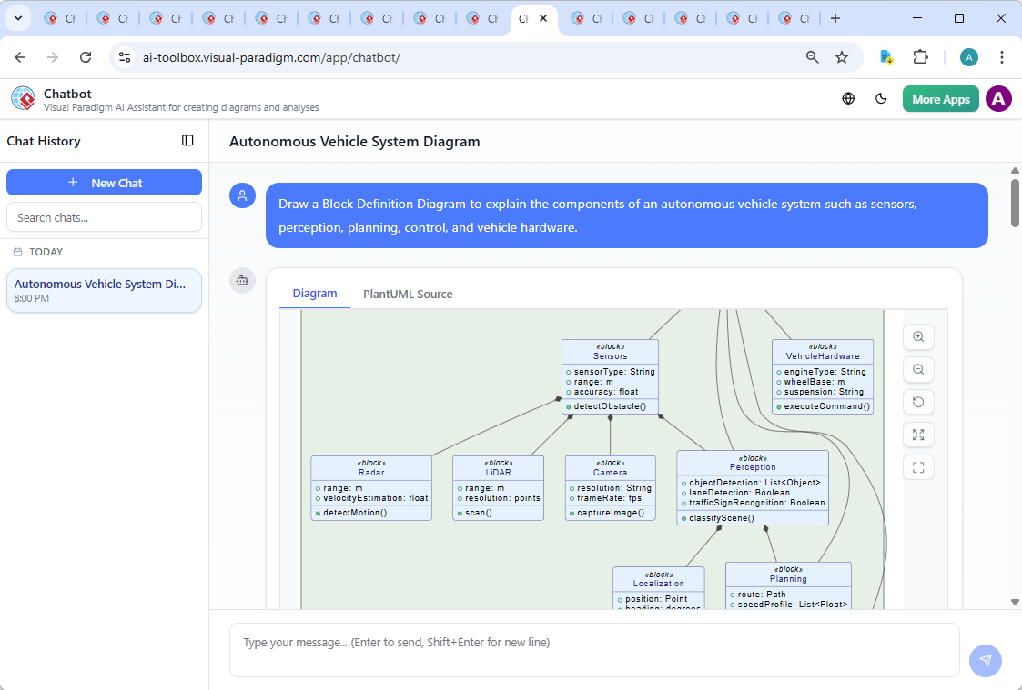Image resolution: width=1022 pixels, height=690 pixels.
Task: Open Chrome's three-dot menu
Action: click(x=1002, y=56)
